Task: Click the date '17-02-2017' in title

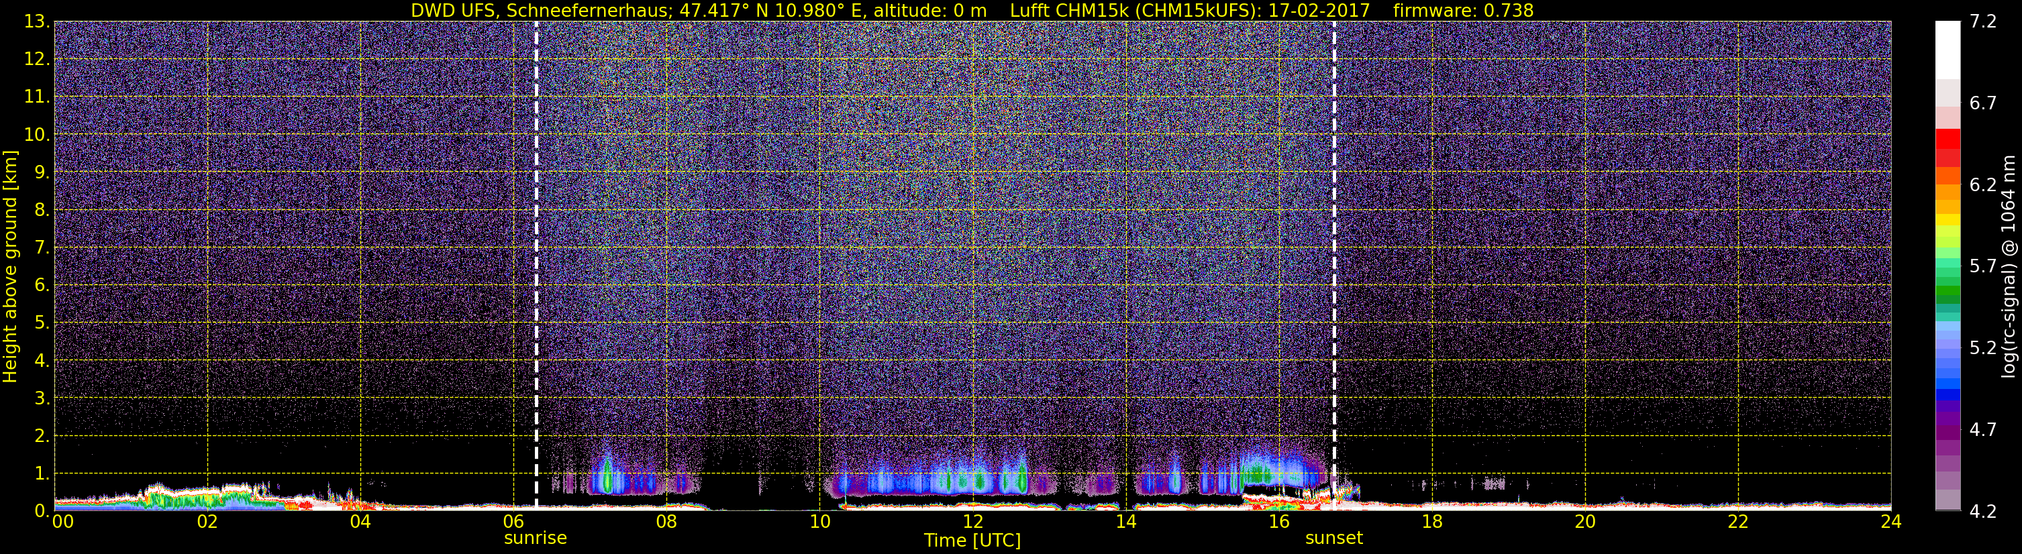Action: 1319,10
